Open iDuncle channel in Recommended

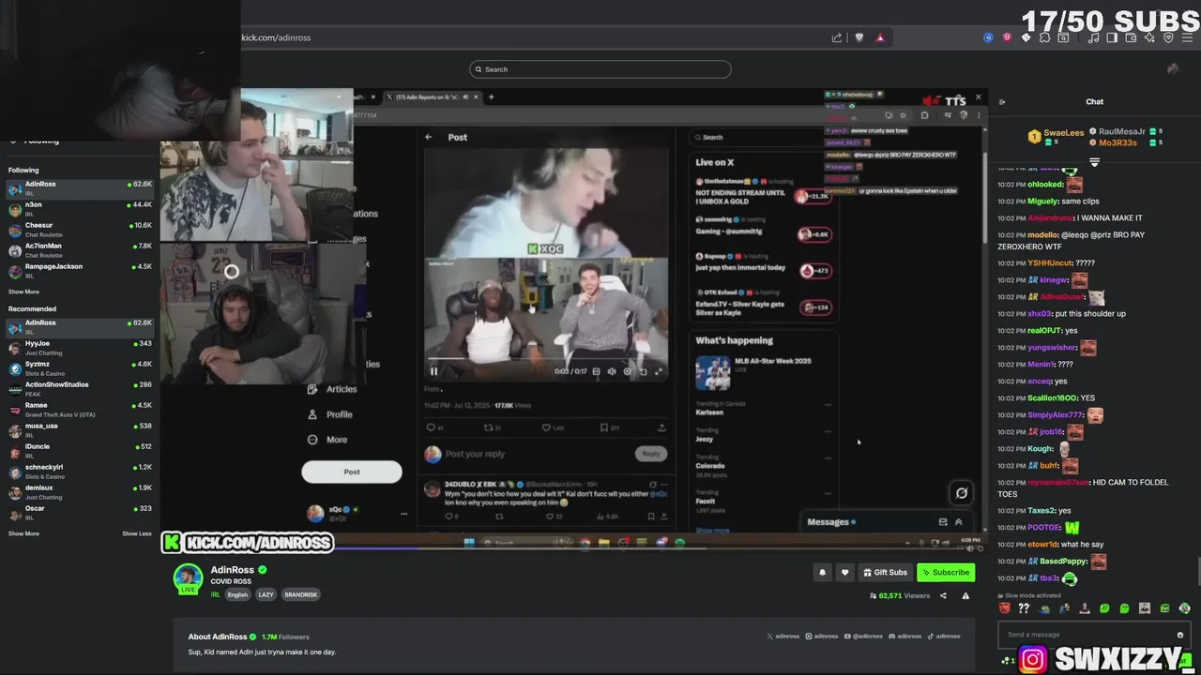point(80,451)
